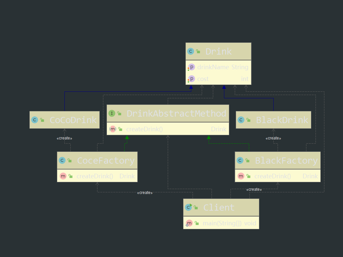Click the class icon beside Drink
The image size is (343, 257).
tap(191, 51)
